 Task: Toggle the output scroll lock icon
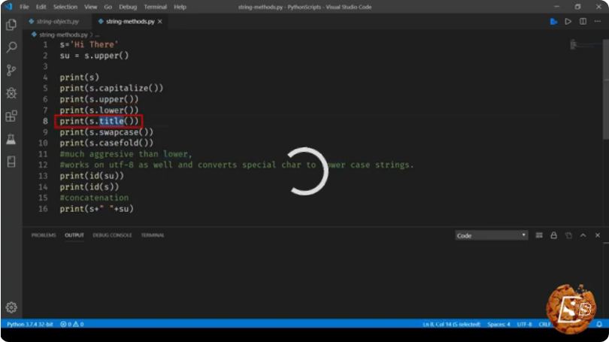tap(553, 235)
